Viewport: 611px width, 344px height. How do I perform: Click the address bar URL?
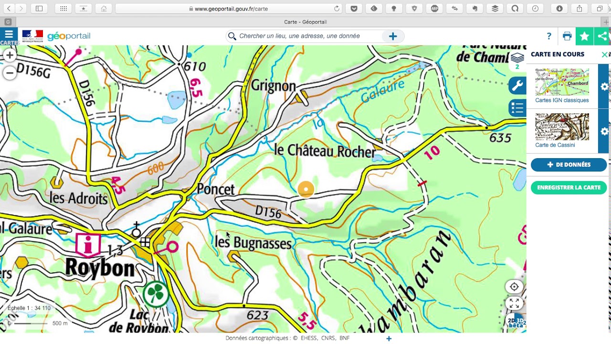[x=231, y=9]
